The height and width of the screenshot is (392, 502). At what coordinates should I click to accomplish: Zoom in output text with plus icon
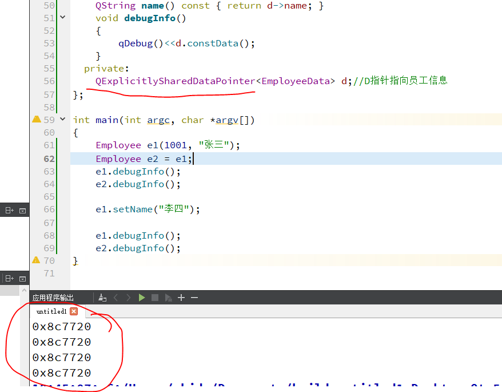(181, 298)
